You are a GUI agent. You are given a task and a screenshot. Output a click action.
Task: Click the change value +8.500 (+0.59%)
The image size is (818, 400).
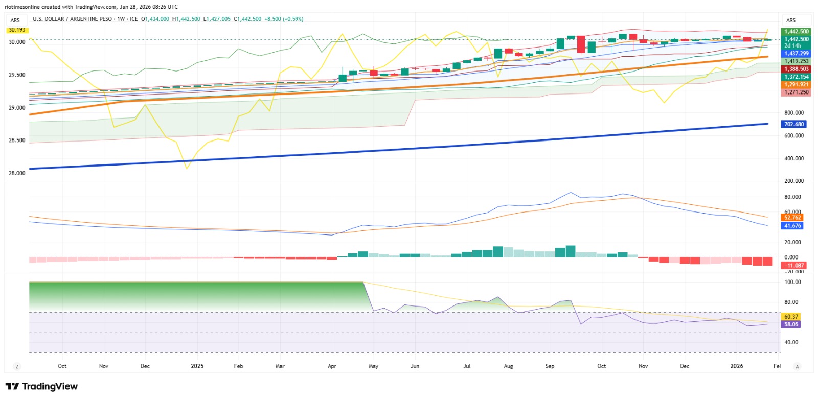[x=284, y=19]
